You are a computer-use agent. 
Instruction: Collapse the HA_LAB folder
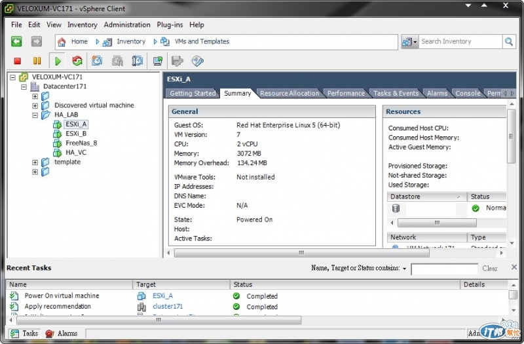(x=35, y=115)
